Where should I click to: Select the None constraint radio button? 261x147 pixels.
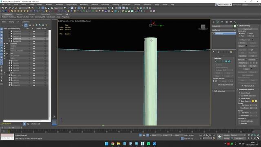(240, 33)
